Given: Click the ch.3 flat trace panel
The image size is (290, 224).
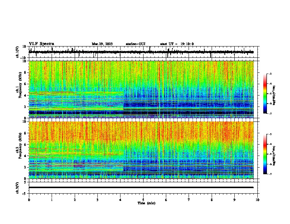Looking at the screenshot, I should pyautogui.click(x=144, y=188).
